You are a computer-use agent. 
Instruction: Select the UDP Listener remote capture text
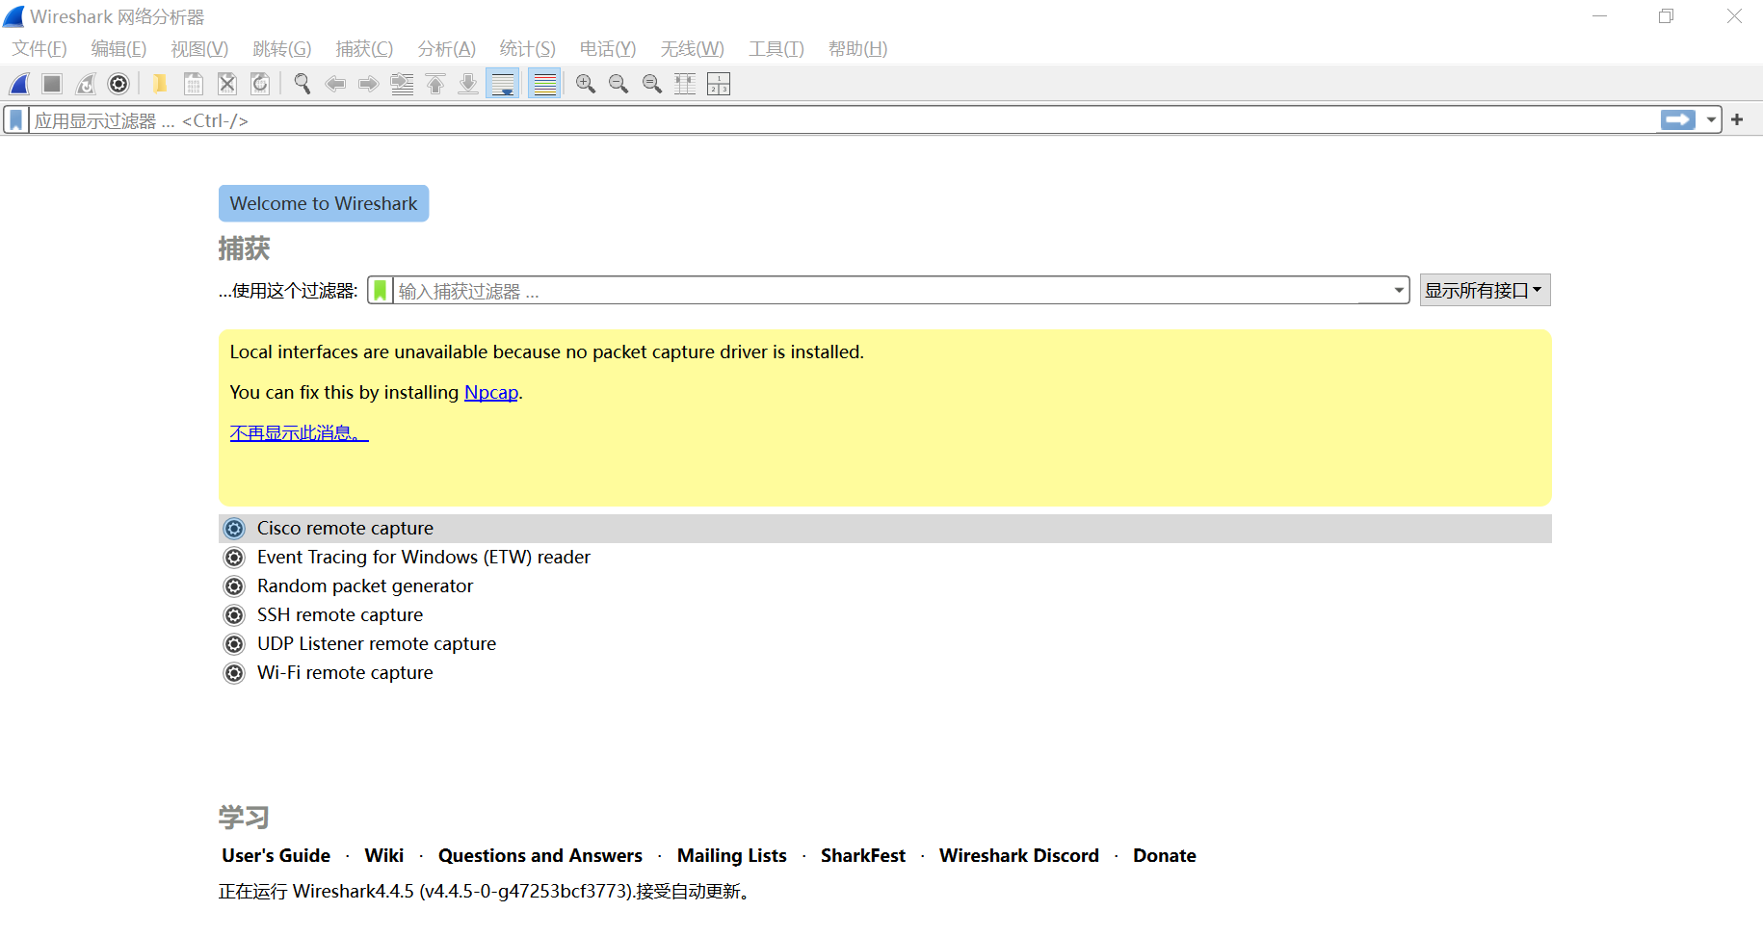pyautogui.click(x=377, y=644)
